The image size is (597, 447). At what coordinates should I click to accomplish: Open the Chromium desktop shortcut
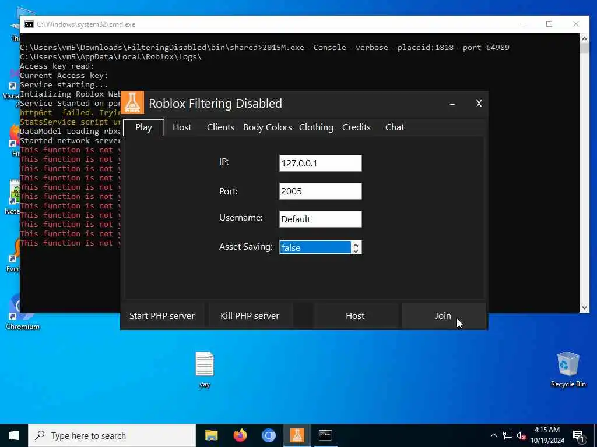pos(22,313)
